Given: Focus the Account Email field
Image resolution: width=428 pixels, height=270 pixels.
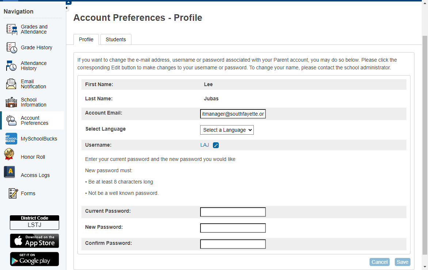Looking at the screenshot, I should [x=233, y=114].
